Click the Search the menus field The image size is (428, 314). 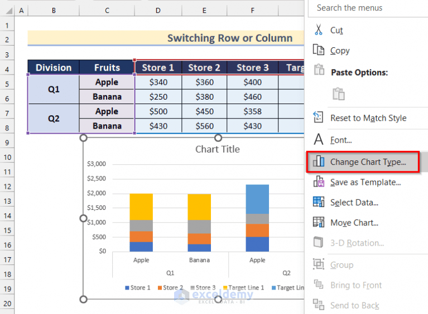coord(368,8)
